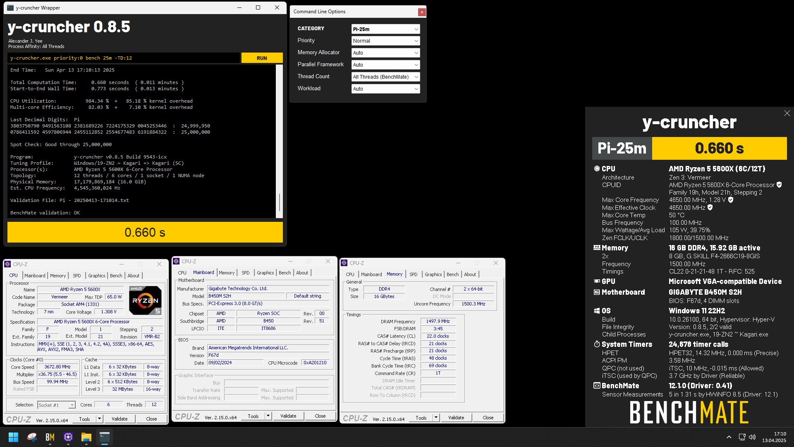This screenshot has width=794, height=447.
Task: Click Validate in left CPU-Z window
Action: pyautogui.click(x=120, y=419)
